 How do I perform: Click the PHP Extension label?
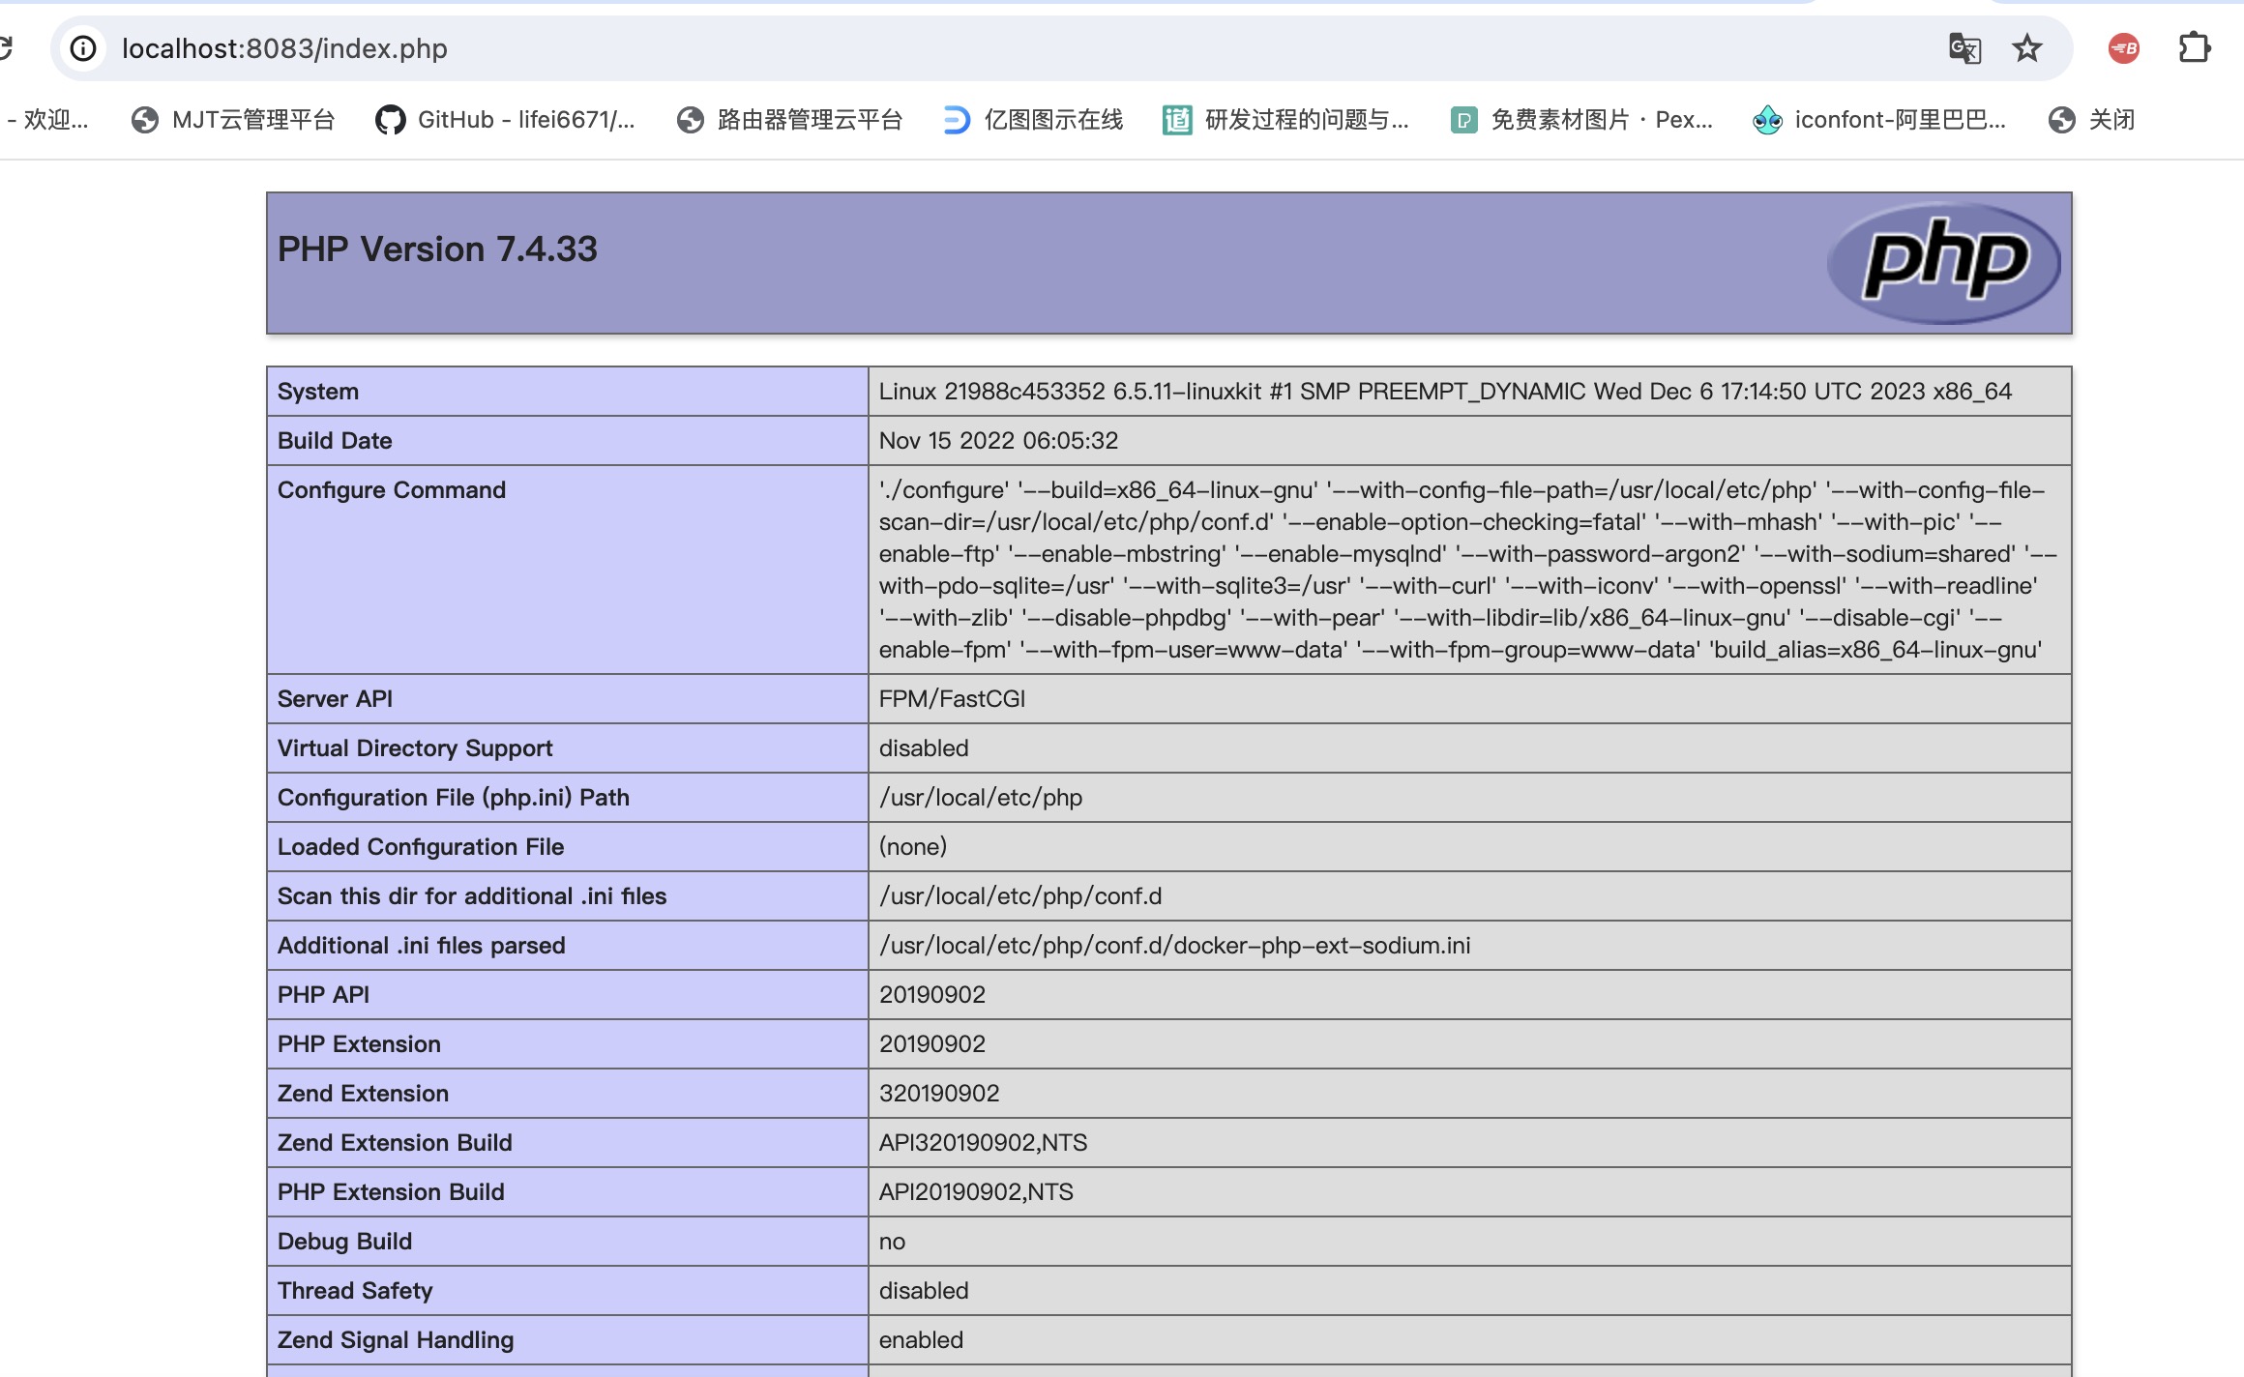359,1044
